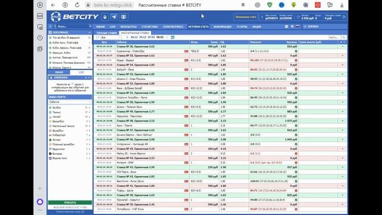Viewport: 382px width, 215px height.
Task: Click the search magnifier in bets filter
Action: [x=344, y=37]
